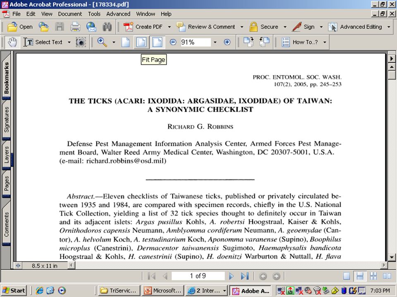Open the Bookmarks side tab
The width and height of the screenshot is (397, 297).
tap(6, 78)
